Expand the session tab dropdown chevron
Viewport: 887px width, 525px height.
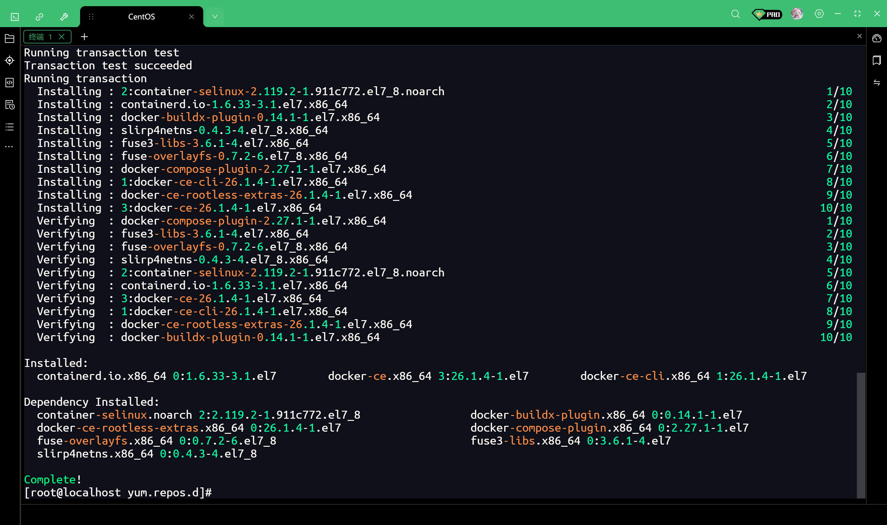(x=215, y=17)
